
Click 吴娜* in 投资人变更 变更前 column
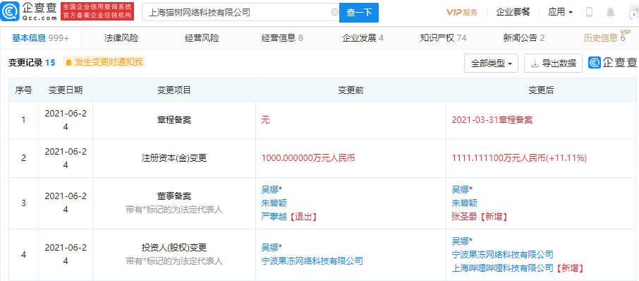coord(272,247)
